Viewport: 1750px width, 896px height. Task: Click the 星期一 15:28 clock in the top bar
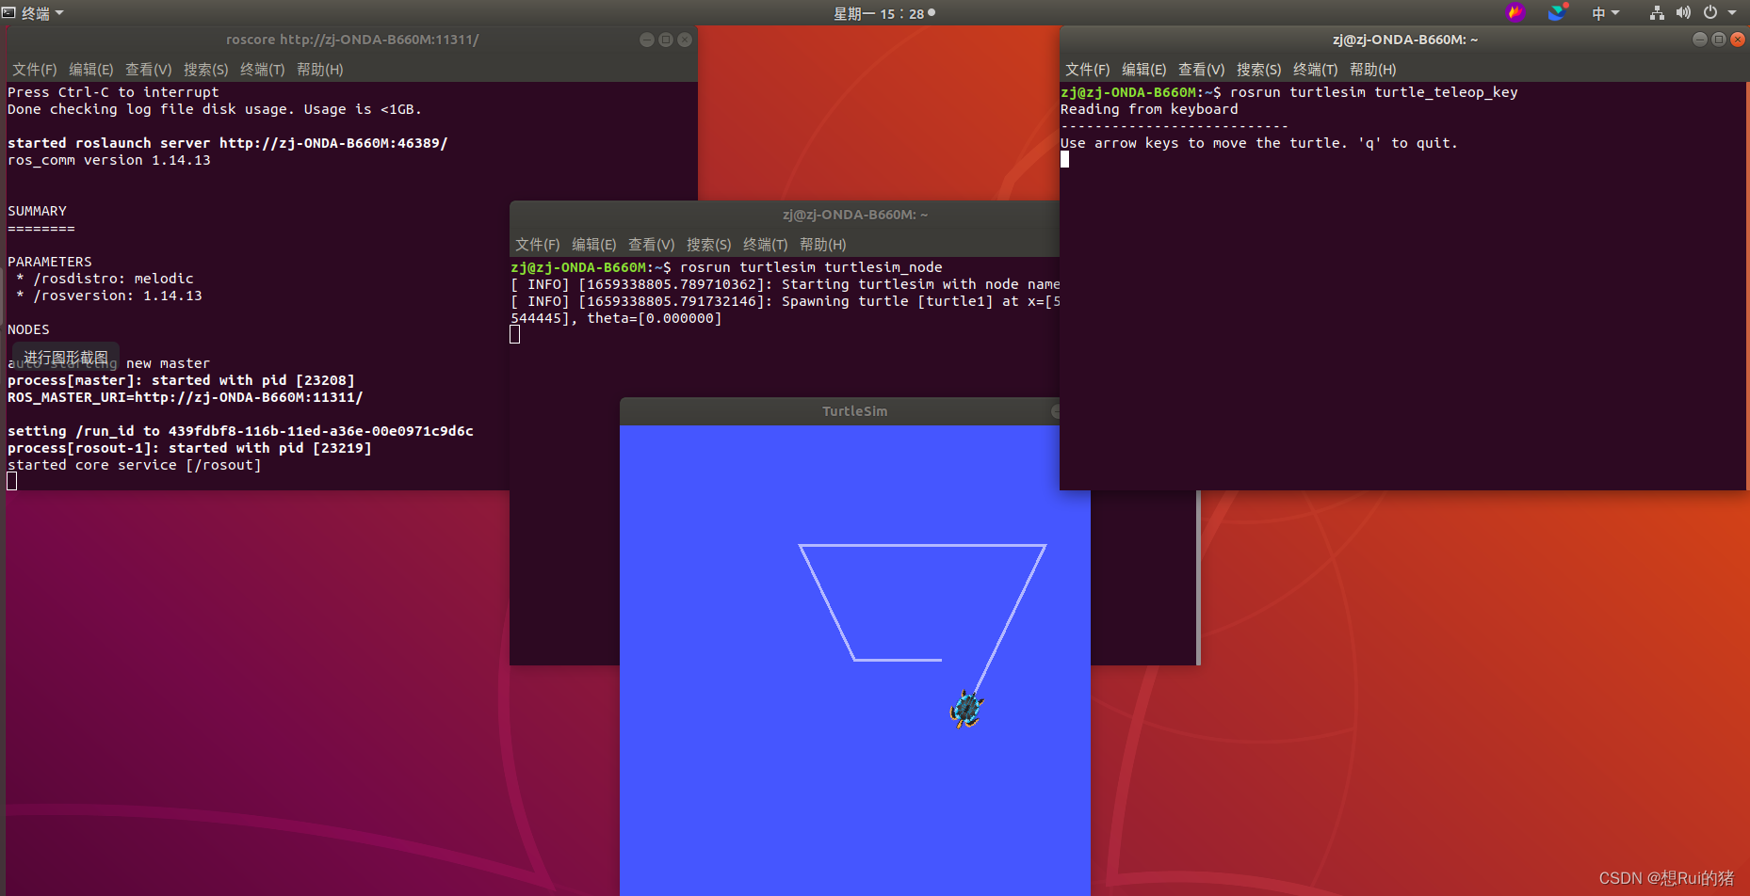[x=881, y=13]
